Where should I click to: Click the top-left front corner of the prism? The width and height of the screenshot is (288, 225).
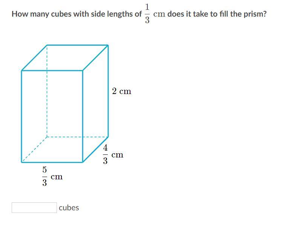pos(21,70)
